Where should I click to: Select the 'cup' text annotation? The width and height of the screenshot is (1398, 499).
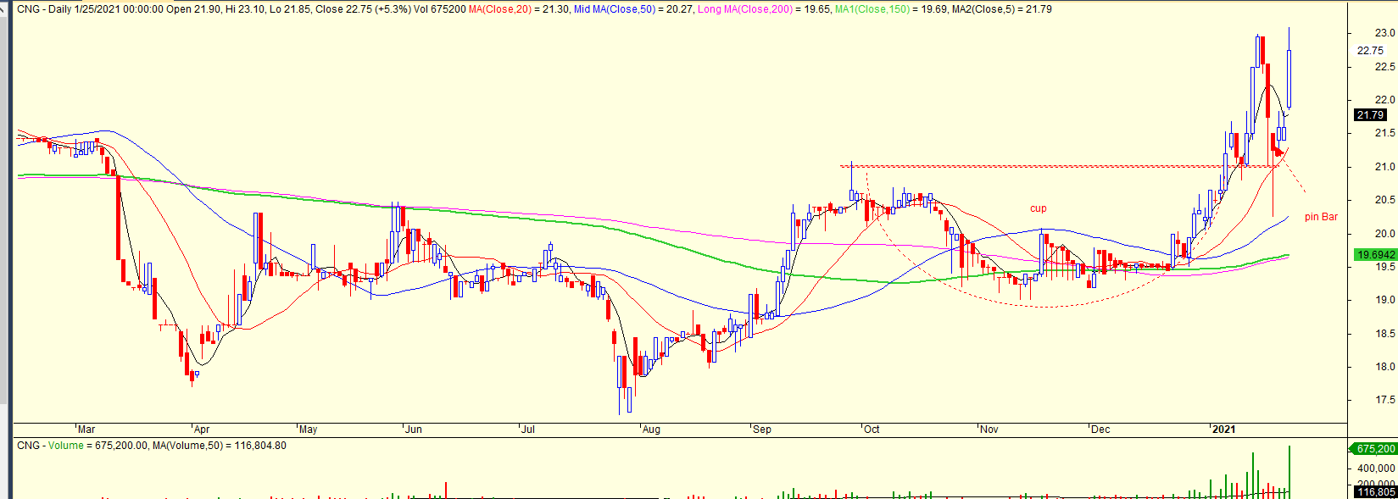1038,208
